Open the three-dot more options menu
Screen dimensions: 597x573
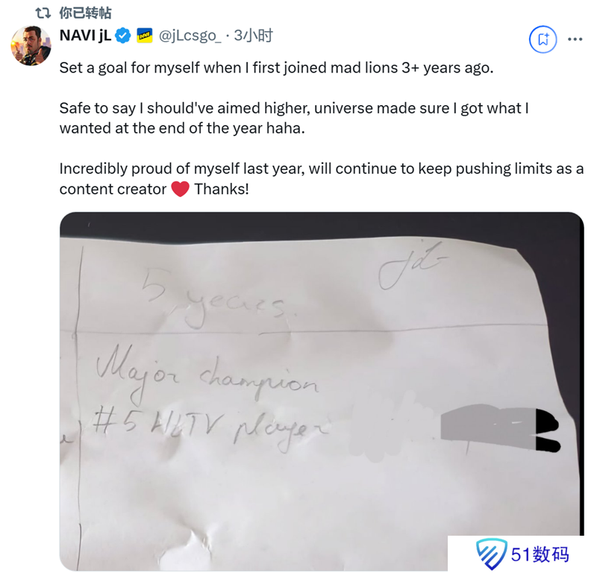[575, 40]
